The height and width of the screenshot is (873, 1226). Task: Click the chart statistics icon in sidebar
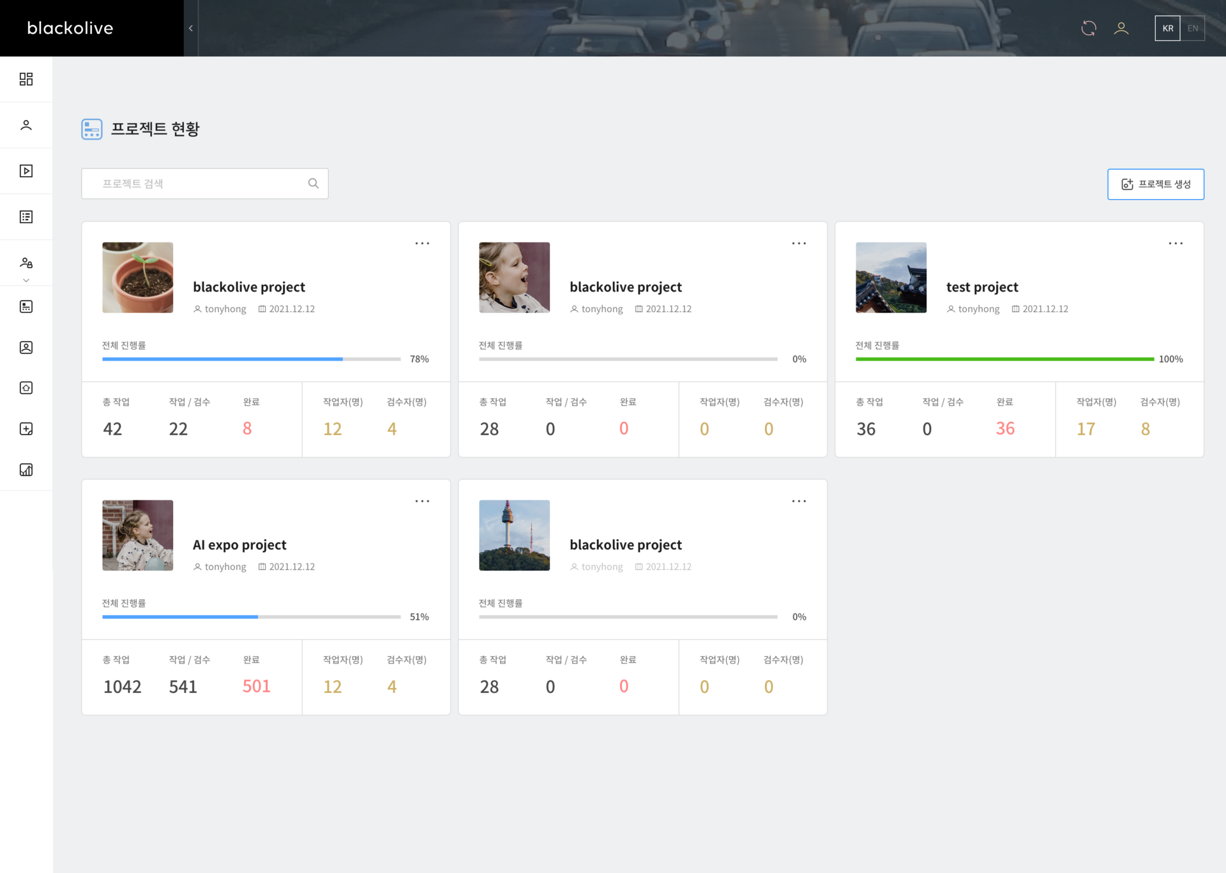point(26,470)
